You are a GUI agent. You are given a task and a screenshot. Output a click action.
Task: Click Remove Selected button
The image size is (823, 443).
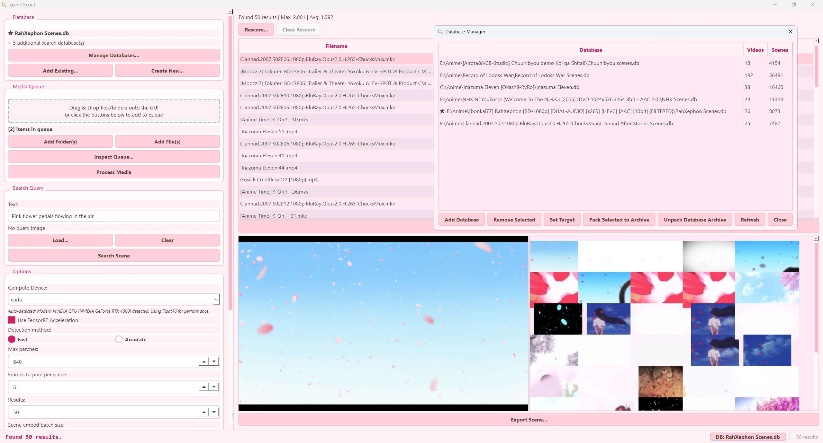tap(514, 220)
